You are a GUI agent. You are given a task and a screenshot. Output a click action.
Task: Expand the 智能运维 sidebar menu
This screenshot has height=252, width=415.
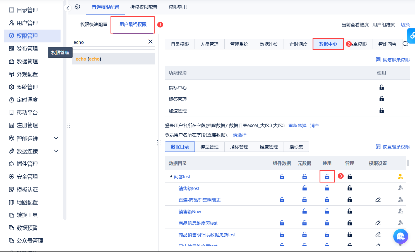pos(56,138)
